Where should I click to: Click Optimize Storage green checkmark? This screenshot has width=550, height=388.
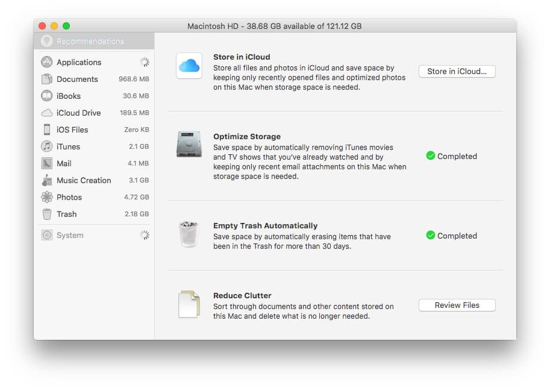[430, 155]
